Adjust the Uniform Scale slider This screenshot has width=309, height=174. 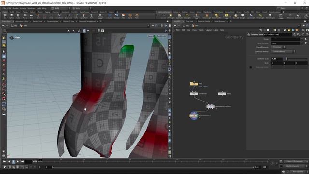pyautogui.click(x=296, y=59)
